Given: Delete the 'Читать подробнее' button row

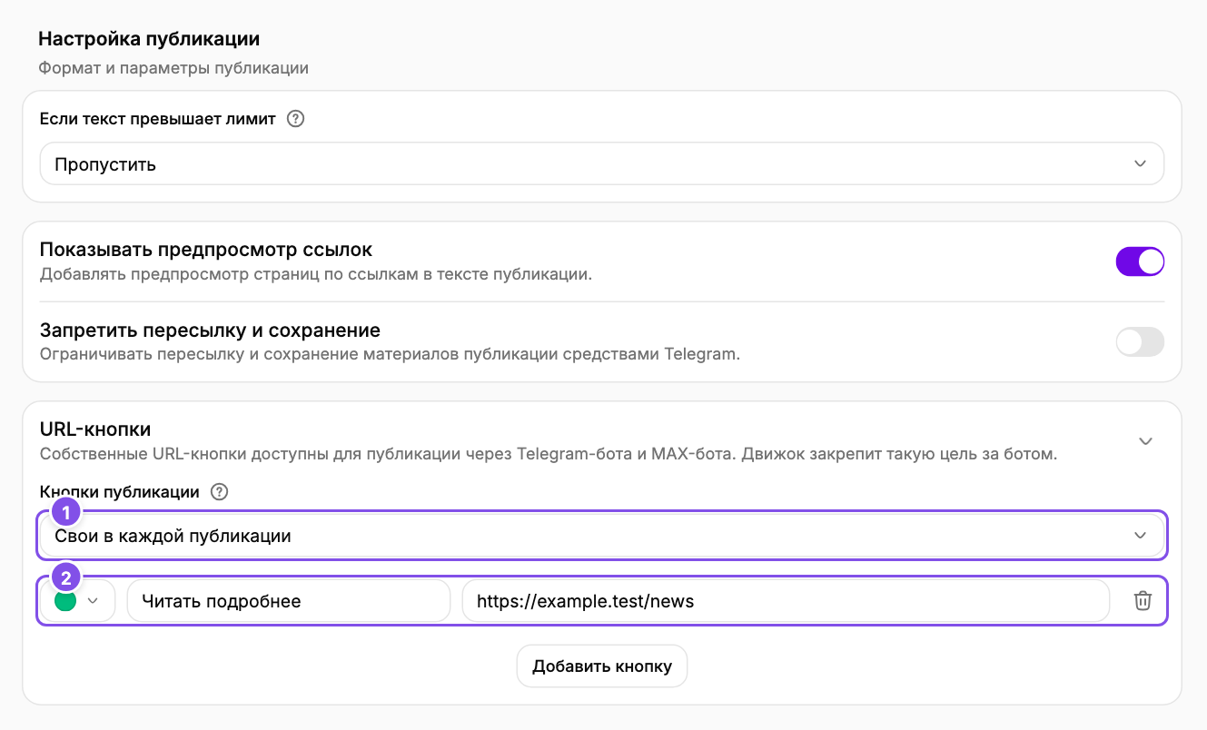Looking at the screenshot, I should (1143, 601).
